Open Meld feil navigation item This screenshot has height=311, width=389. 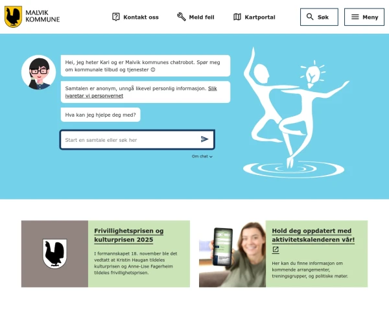click(x=196, y=17)
